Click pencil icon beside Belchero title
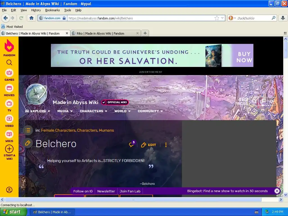The height and width of the screenshot is (216, 288). tap(28, 143)
